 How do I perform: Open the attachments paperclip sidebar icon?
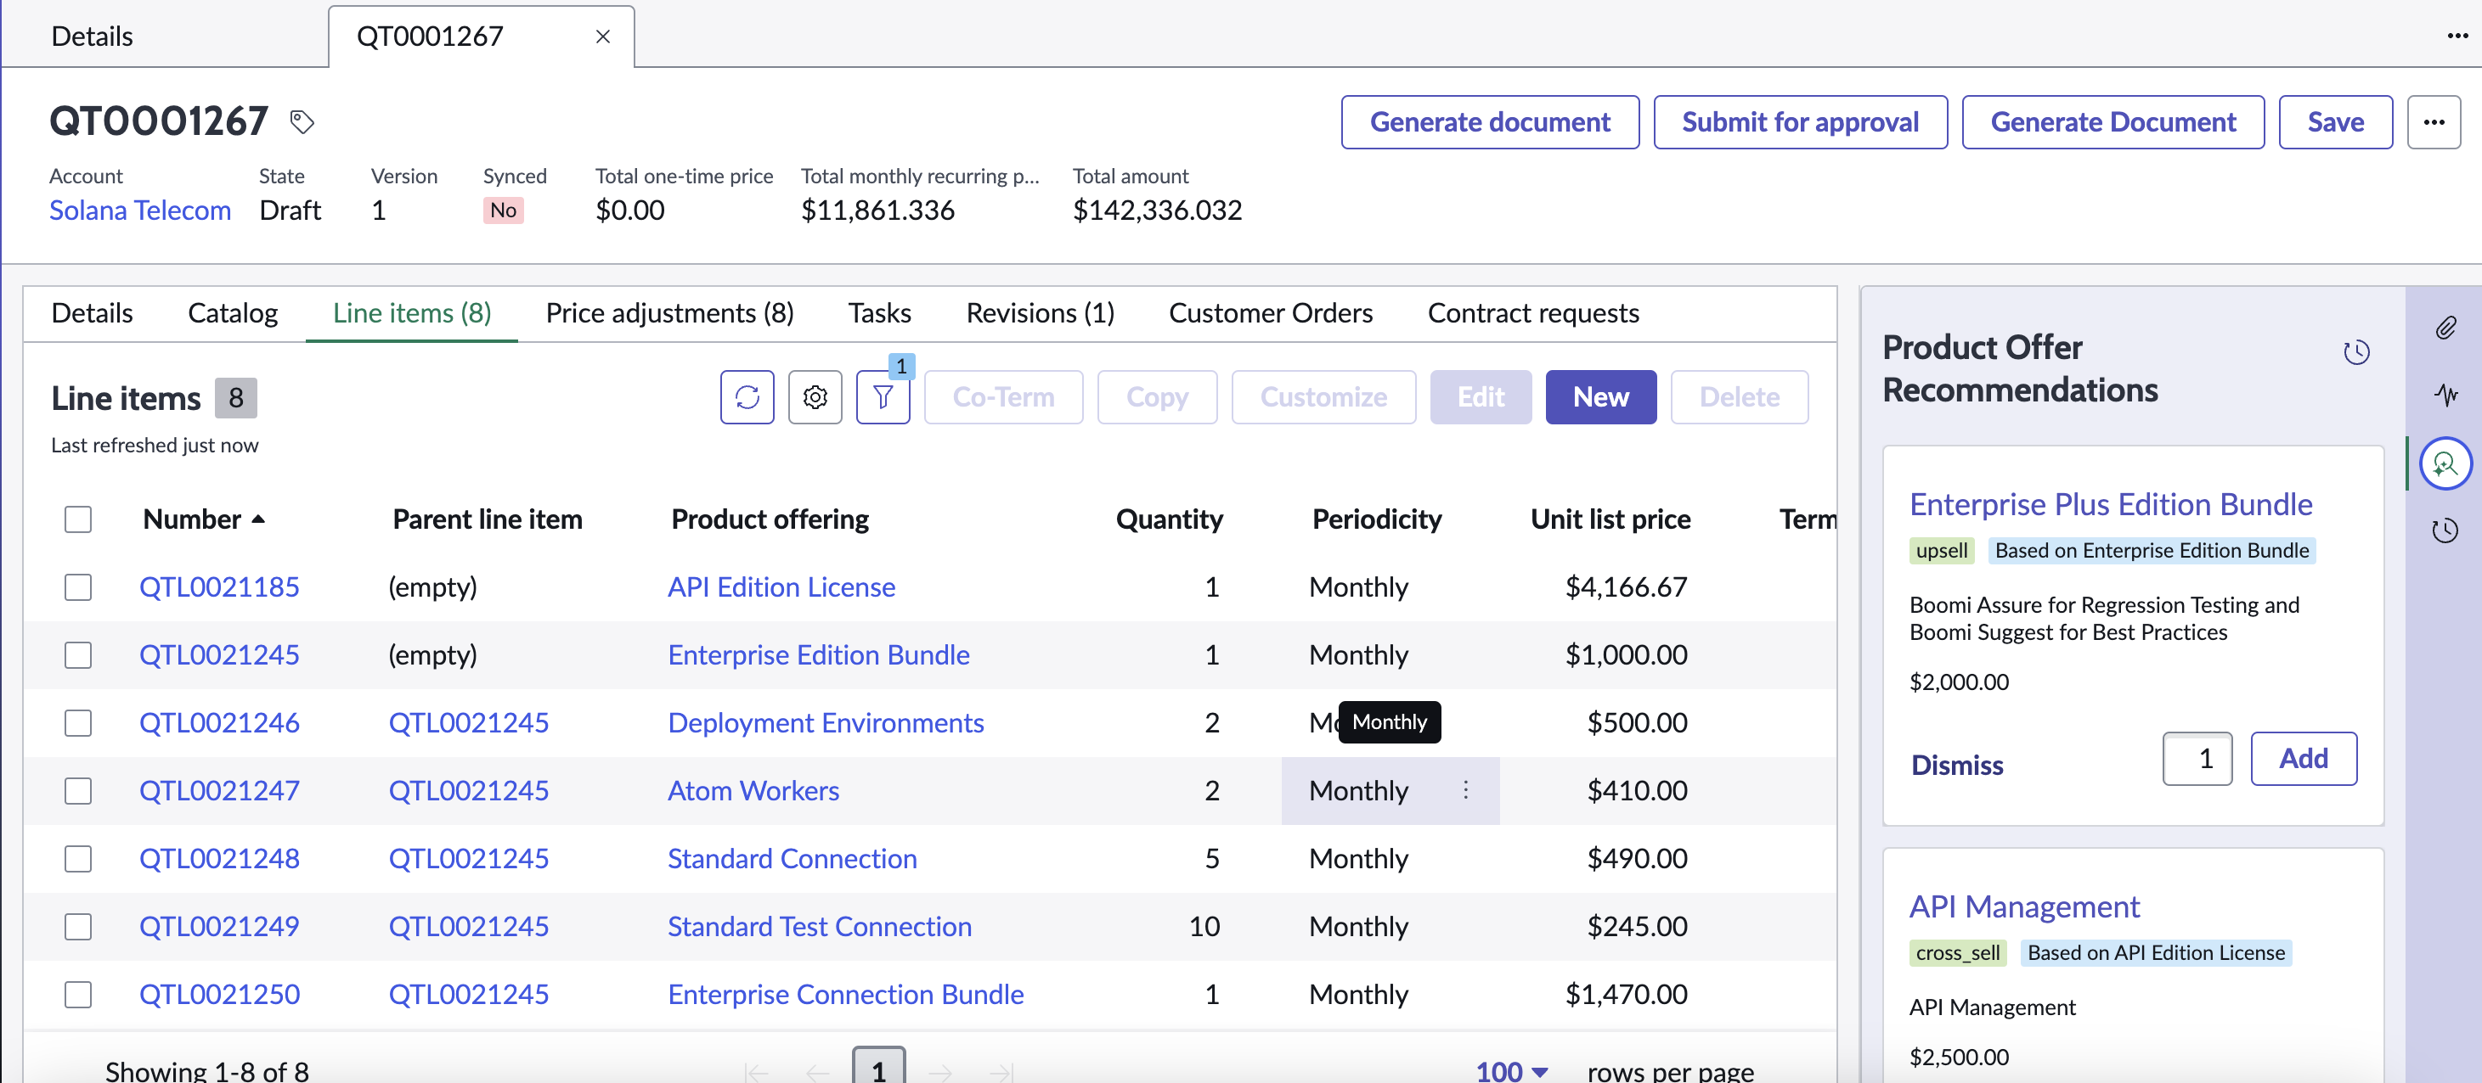click(x=2445, y=328)
